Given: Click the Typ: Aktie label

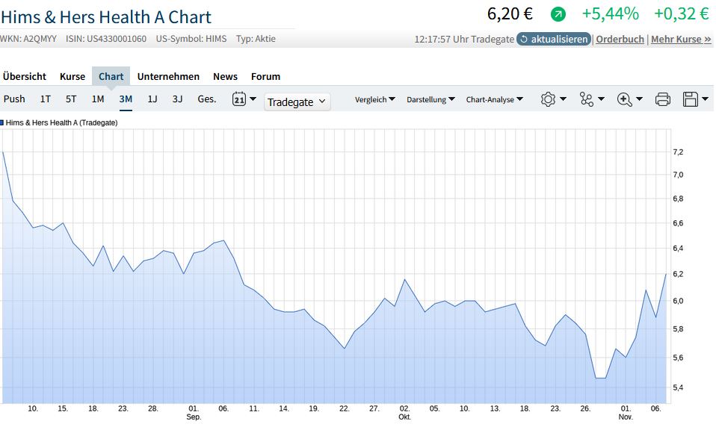Looking at the screenshot, I should pyautogui.click(x=256, y=39).
